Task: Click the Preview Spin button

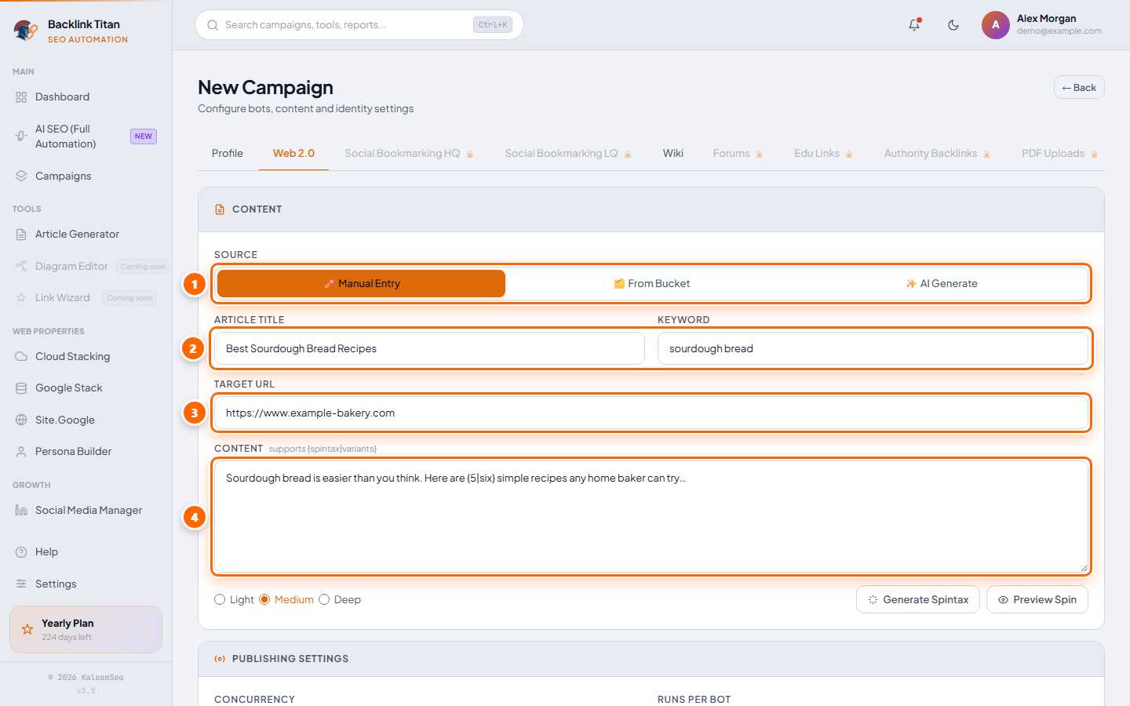Action: click(x=1037, y=599)
